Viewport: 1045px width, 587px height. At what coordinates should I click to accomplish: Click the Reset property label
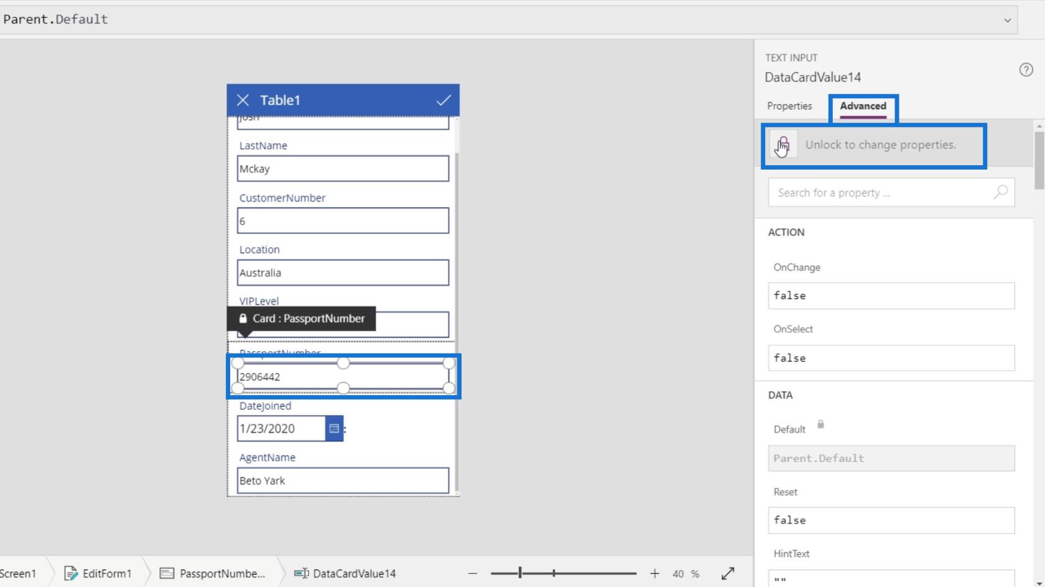coord(785,492)
